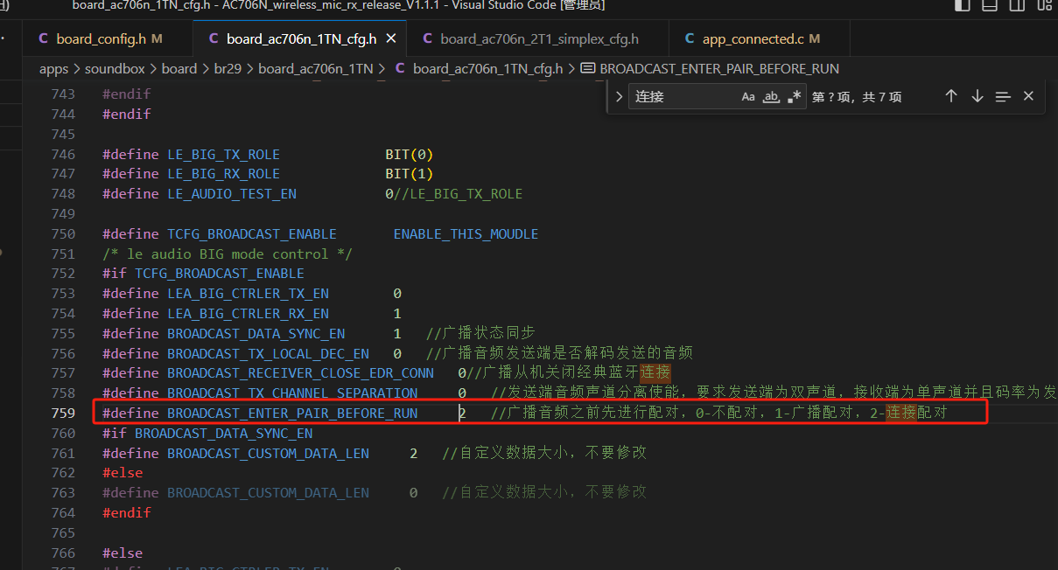Click the BROADCAST_TX_LOCAL_DEC_EN macro name
This screenshot has width=1058, height=570.
(x=269, y=353)
